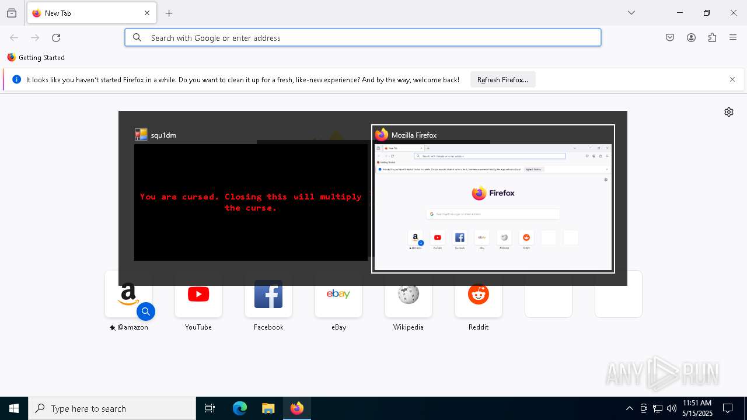Screen dimensions: 747x420
Task: Open the eBay shortcut tile
Action: [x=338, y=294]
